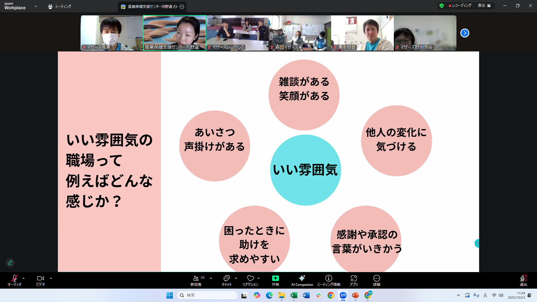Open meeting info (ミーティング情報)
The image size is (537, 302).
[x=329, y=280]
